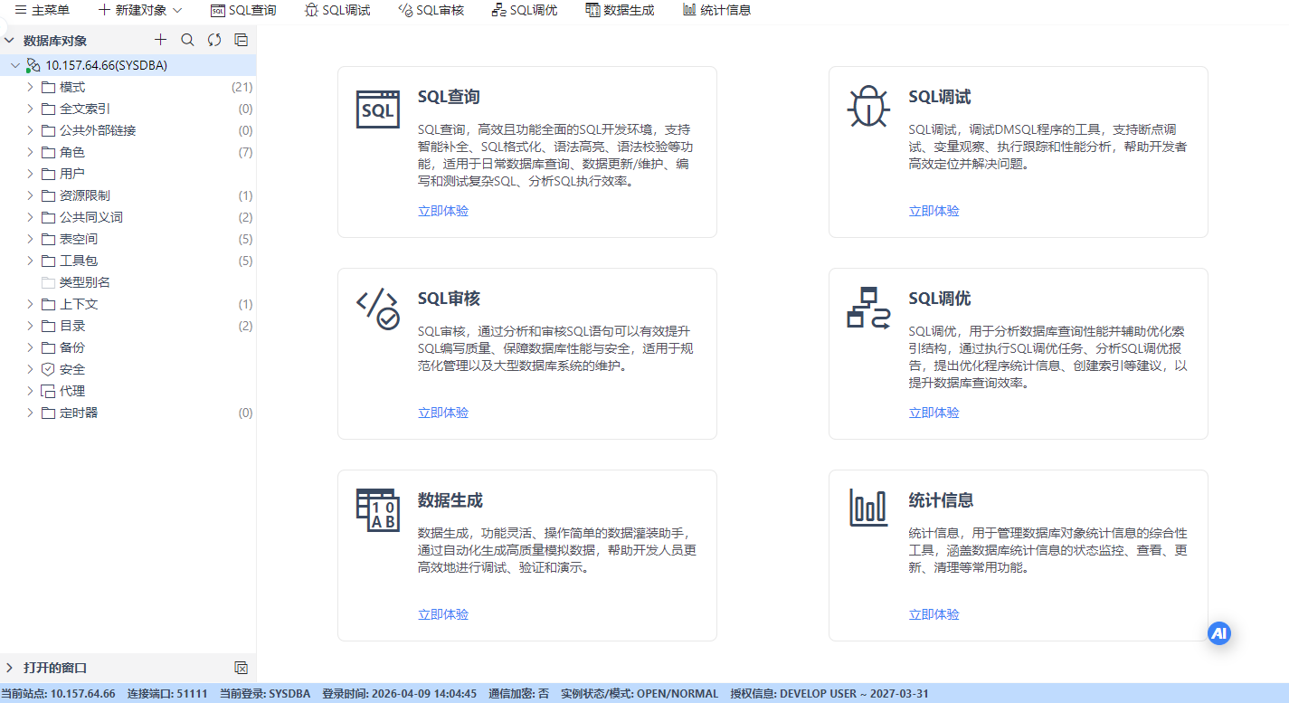Open the SQL调优 toolbar item

tap(526, 10)
